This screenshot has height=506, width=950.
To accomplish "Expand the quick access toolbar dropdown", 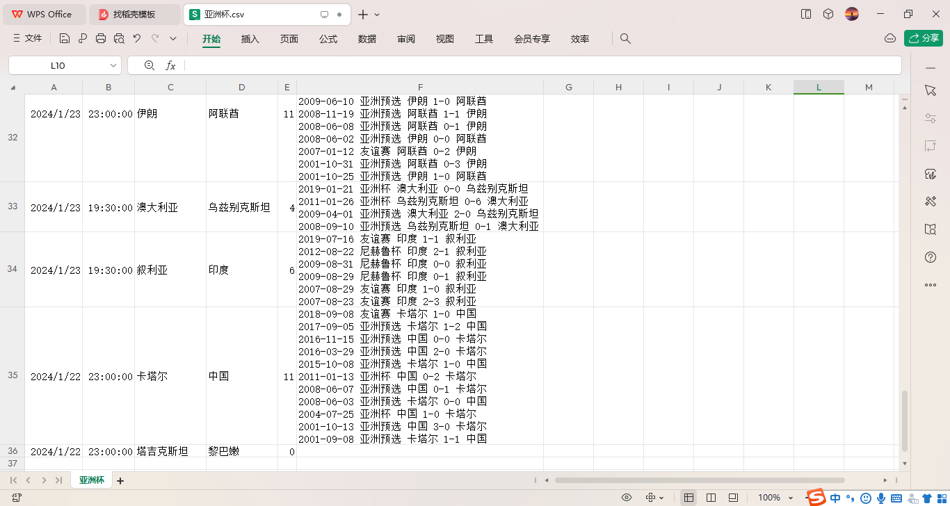I will [173, 39].
